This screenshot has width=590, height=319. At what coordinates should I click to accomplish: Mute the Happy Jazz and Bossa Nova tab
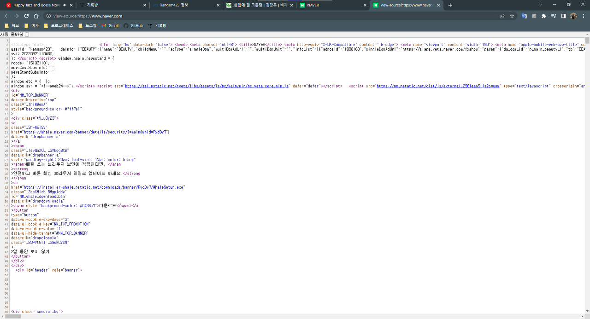click(x=65, y=5)
